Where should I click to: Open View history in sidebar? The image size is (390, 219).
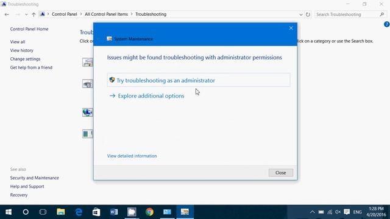pos(22,50)
